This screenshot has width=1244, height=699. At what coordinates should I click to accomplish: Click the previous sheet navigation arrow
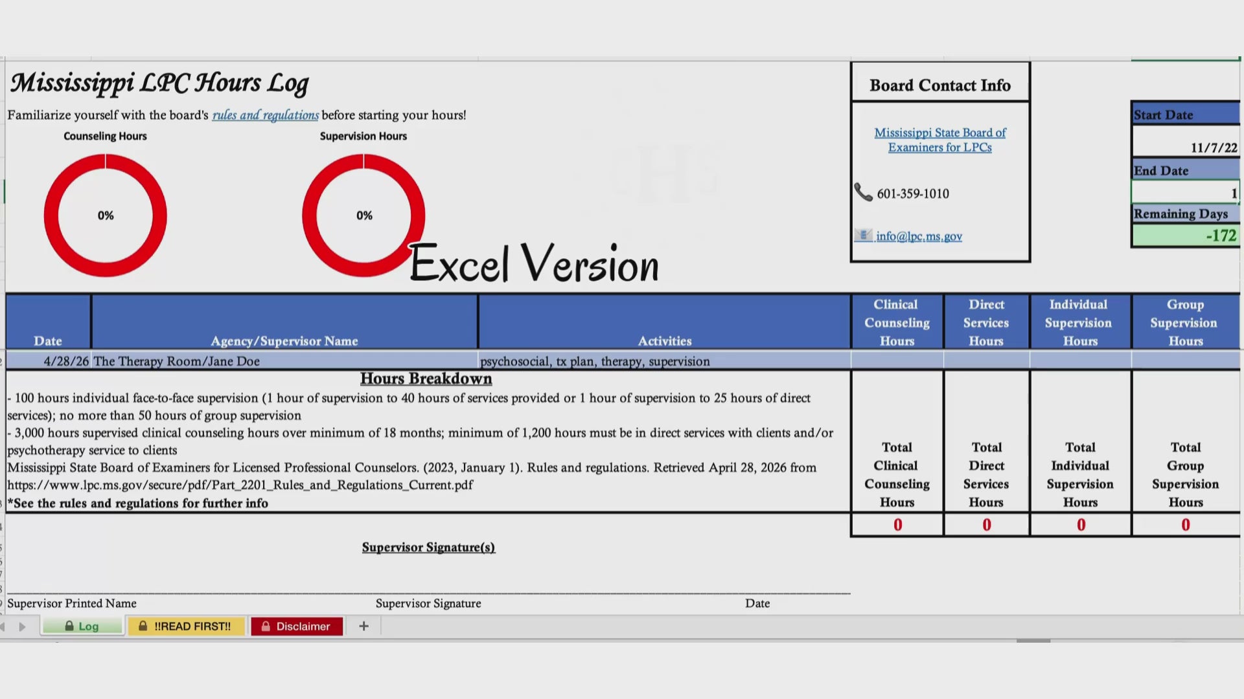coord(3,627)
